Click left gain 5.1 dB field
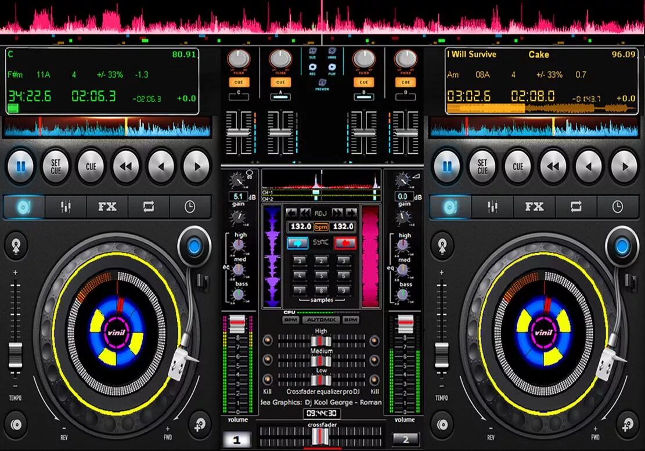This screenshot has height=451, width=645. (x=239, y=197)
